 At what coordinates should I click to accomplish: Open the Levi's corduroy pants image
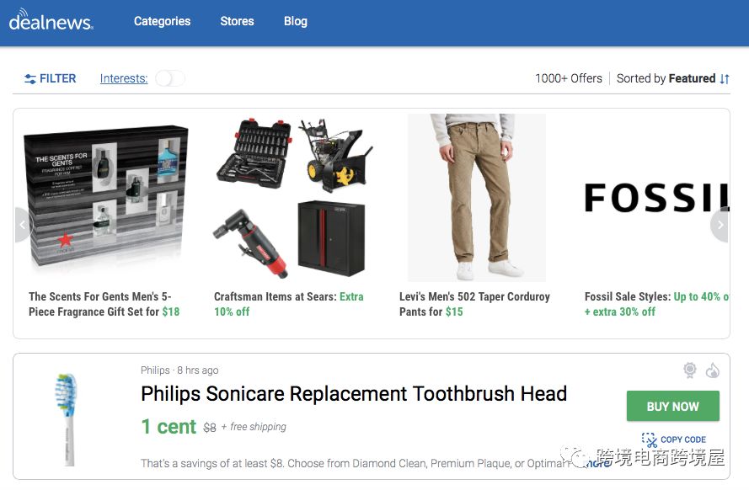pyautogui.click(x=476, y=198)
